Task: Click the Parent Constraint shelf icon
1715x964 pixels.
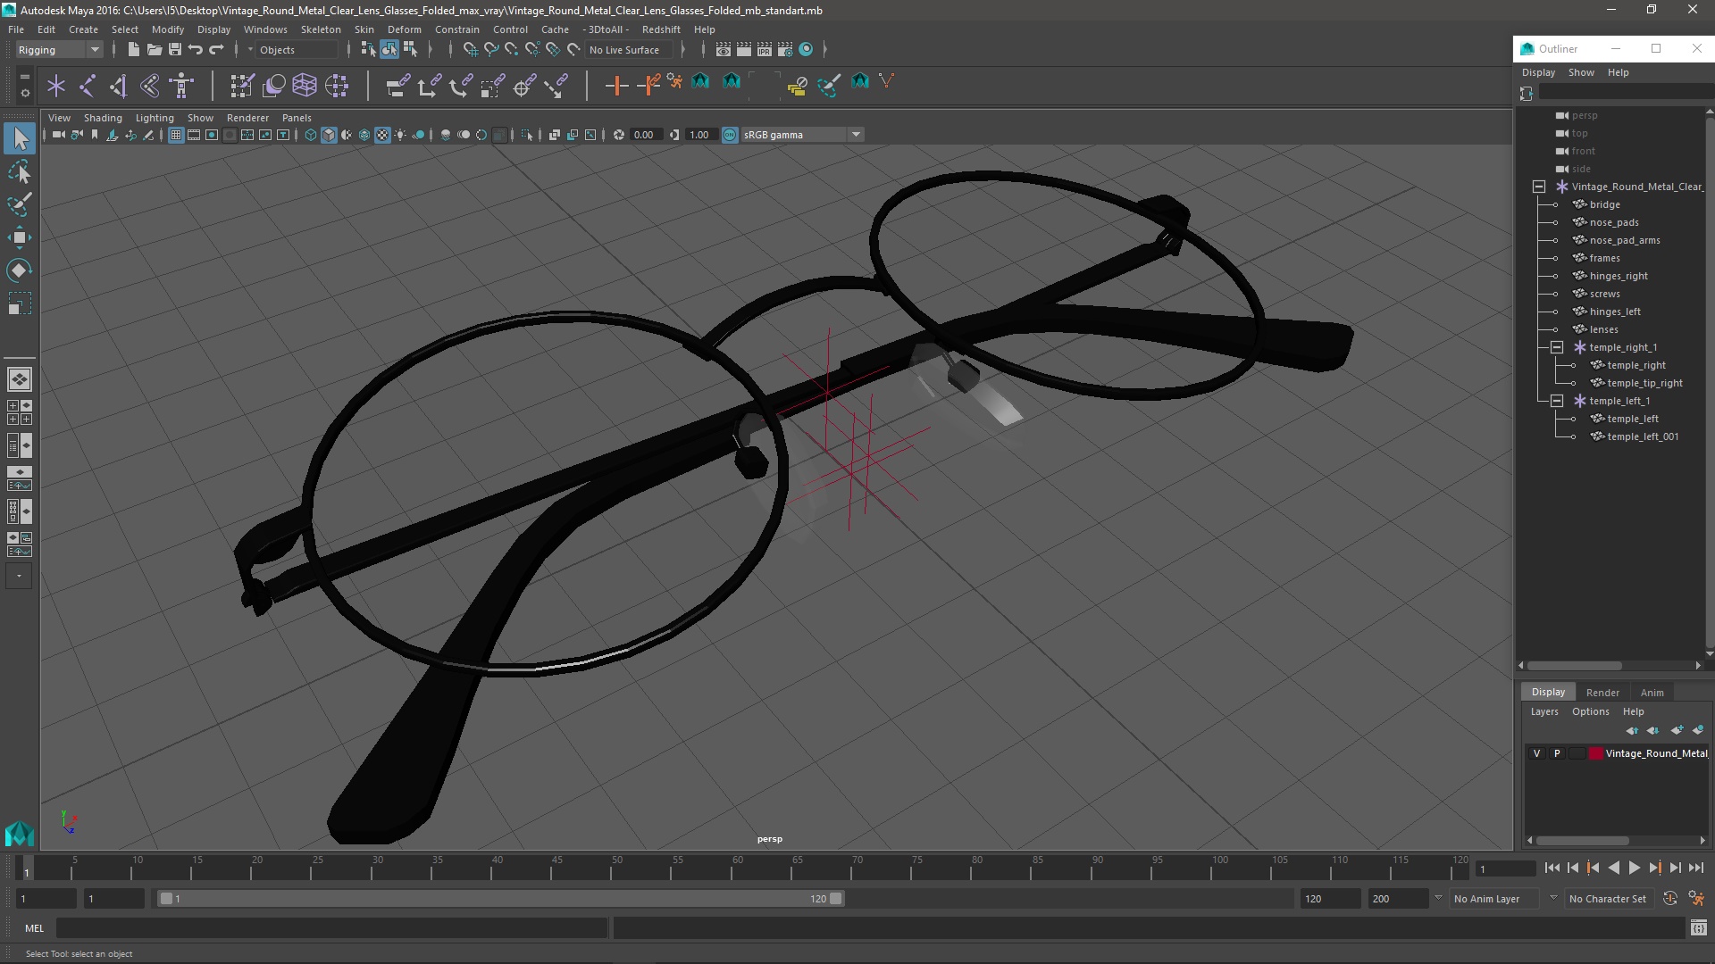Action: [397, 86]
